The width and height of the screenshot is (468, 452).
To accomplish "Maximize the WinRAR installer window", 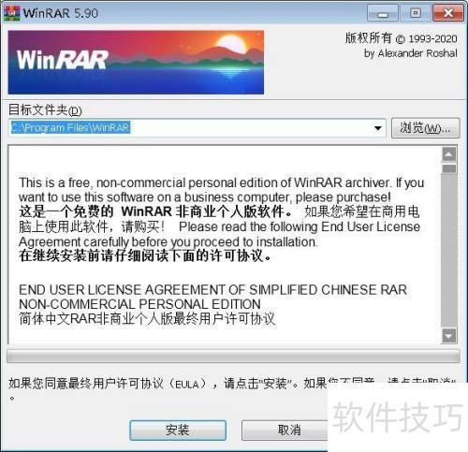I will click(415, 13).
